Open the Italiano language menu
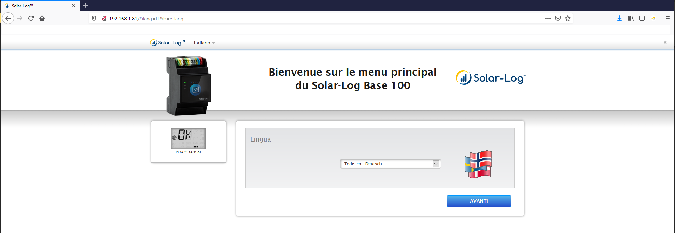The height and width of the screenshot is (233, 675). (204, 43)
